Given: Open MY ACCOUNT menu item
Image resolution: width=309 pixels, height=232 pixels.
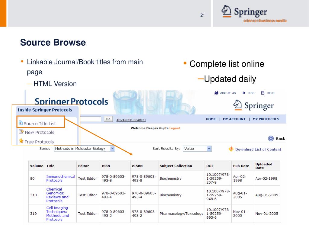Looking at the screenshot, I should point(234,119).
